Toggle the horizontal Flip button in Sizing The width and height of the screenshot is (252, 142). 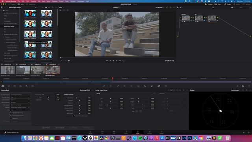(137, 111)
